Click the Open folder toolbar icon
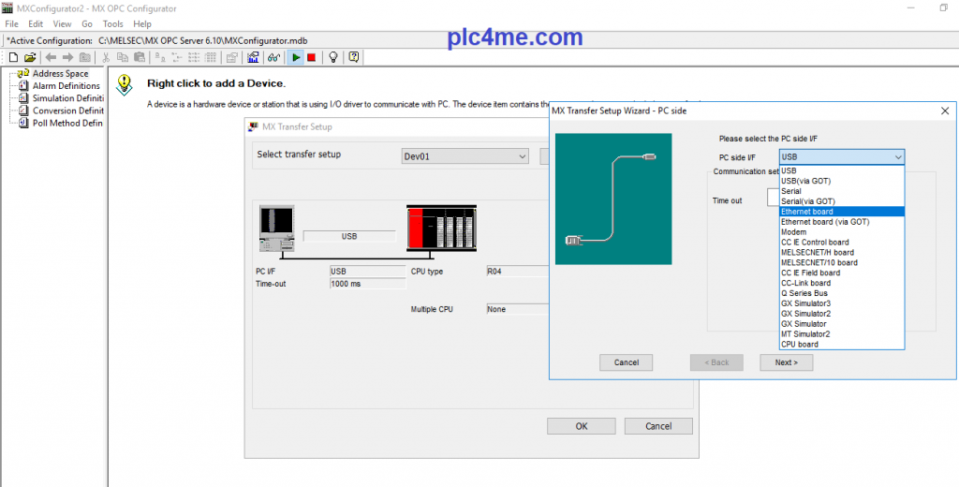 29,57
